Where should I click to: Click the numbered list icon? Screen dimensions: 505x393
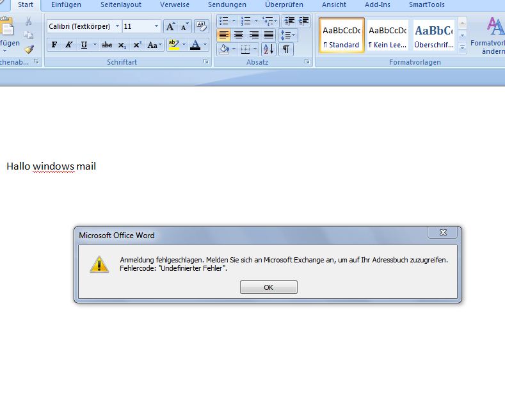pyautogui.click(x=246, y=21)
